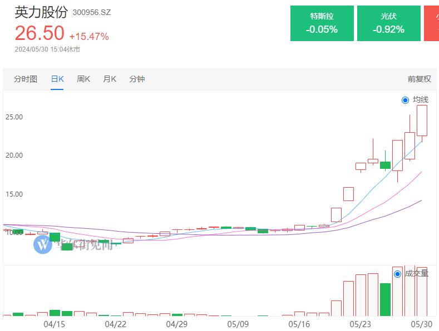
Task: Select the green volume bar near 05/23
Action: click(x=385, y=300)
